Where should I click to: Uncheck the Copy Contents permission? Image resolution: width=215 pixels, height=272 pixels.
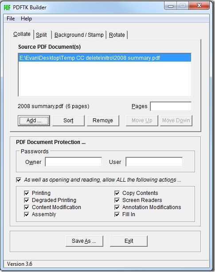117,193
